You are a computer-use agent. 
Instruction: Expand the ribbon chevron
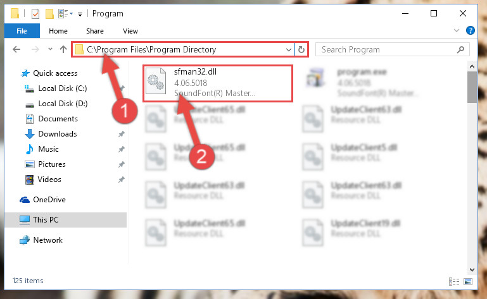click(456, 30)
